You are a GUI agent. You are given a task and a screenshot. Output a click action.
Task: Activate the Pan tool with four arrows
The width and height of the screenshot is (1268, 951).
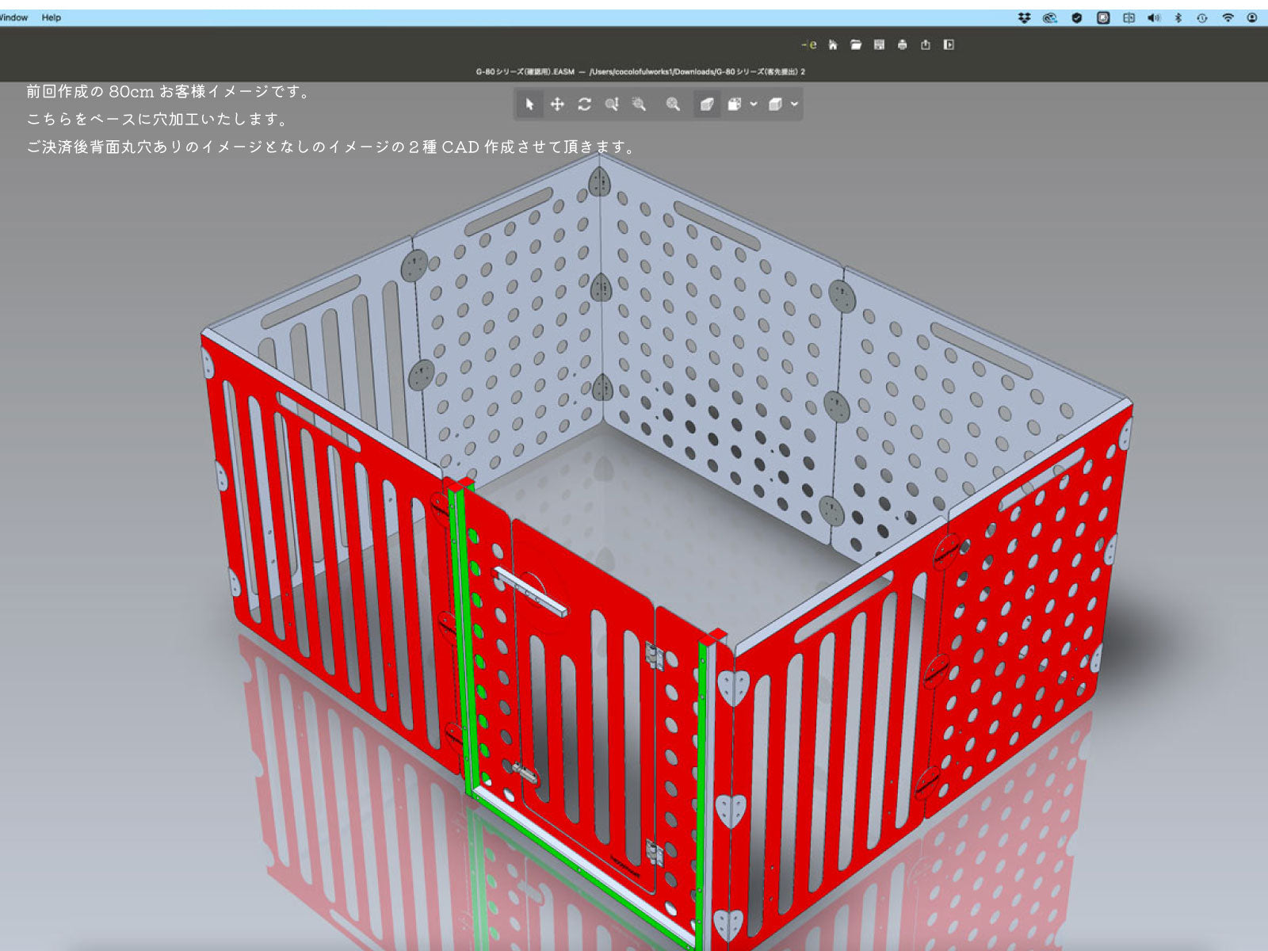[557, 105]
